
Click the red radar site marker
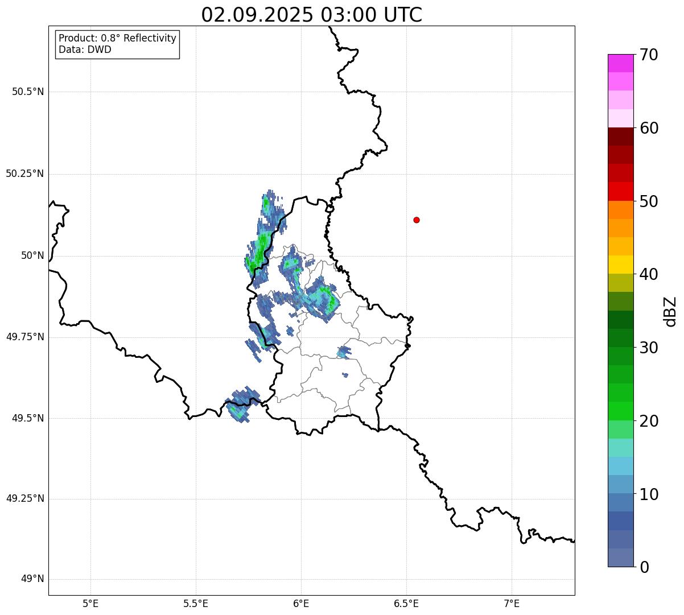(x=417, y=220)
